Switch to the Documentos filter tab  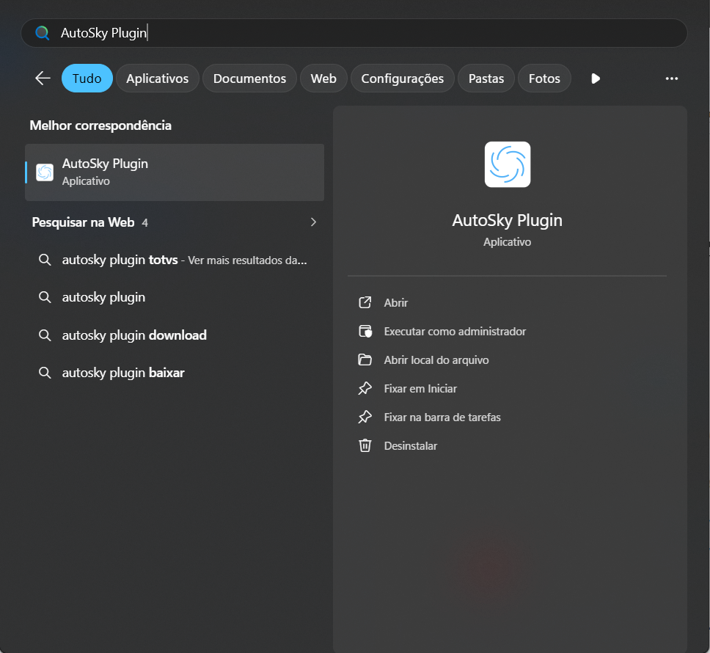[x=249, y=79]
